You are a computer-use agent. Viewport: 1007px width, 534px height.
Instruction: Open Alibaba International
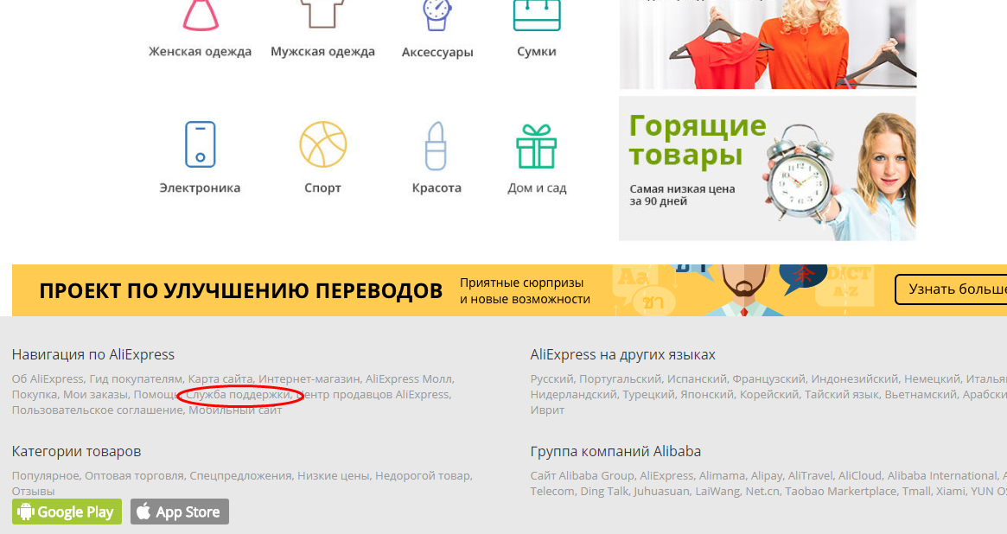tap(941, 475)
